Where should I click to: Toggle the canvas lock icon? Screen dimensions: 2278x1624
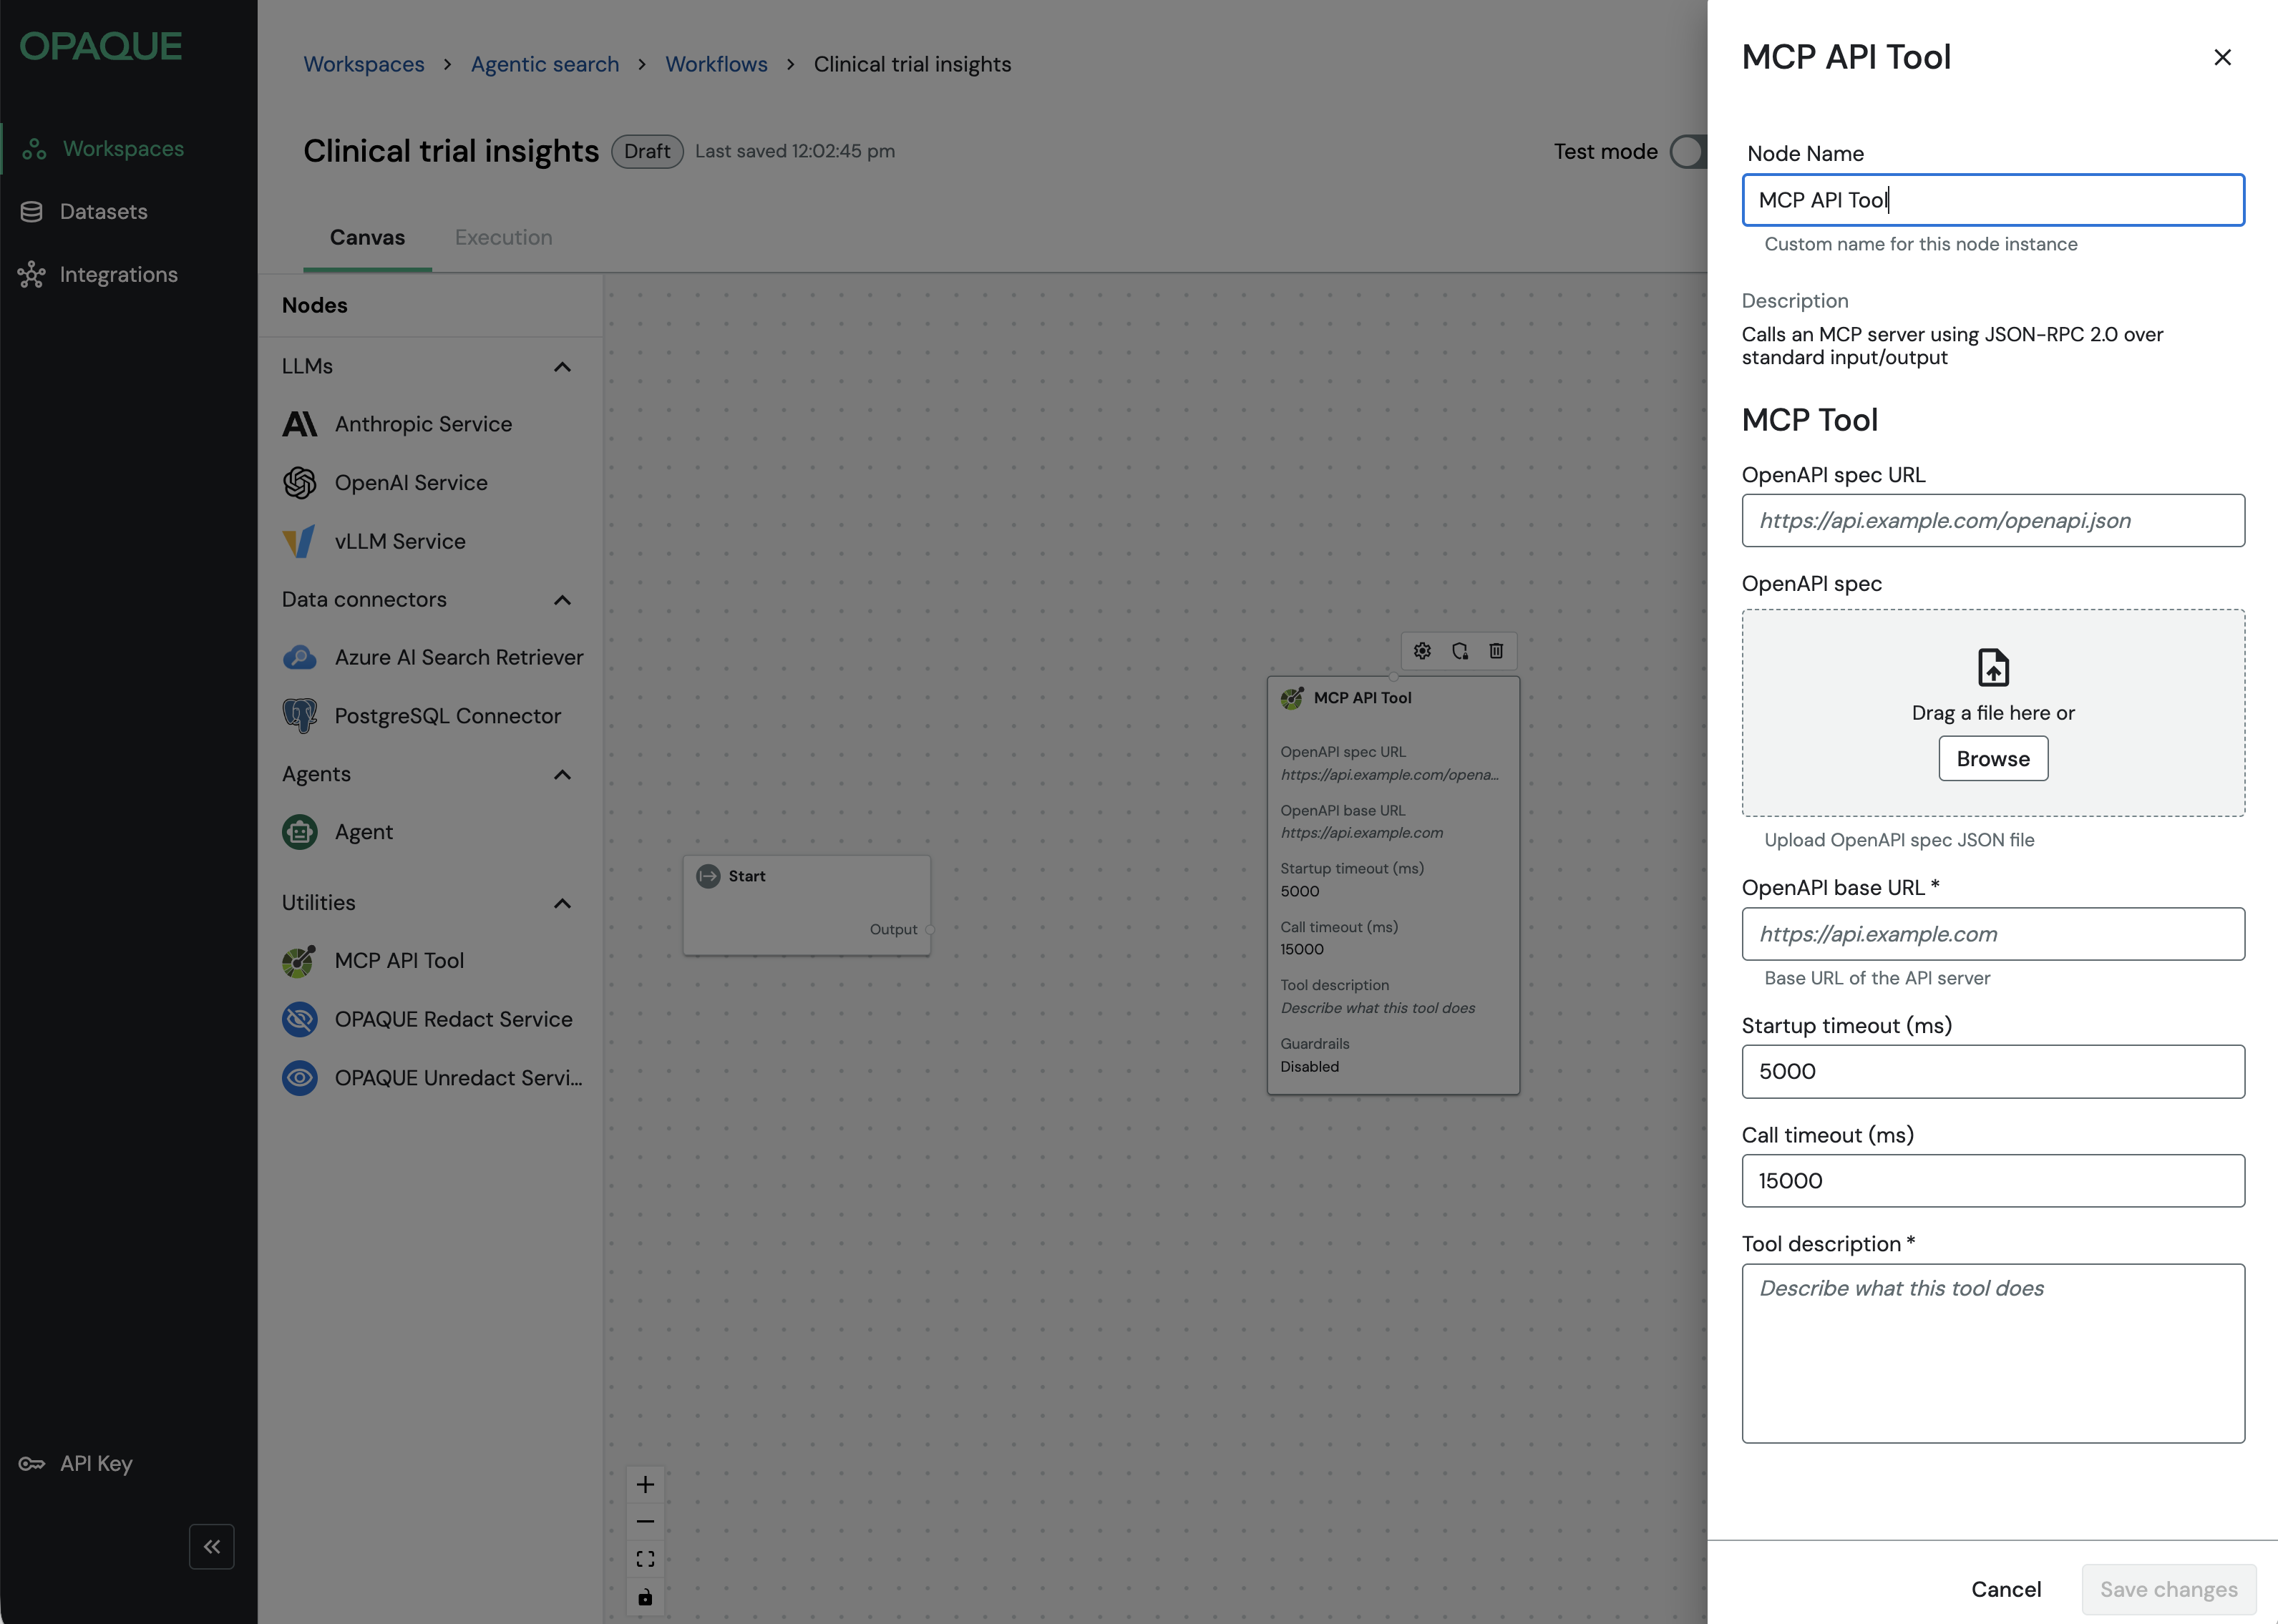coord(646,1597)
